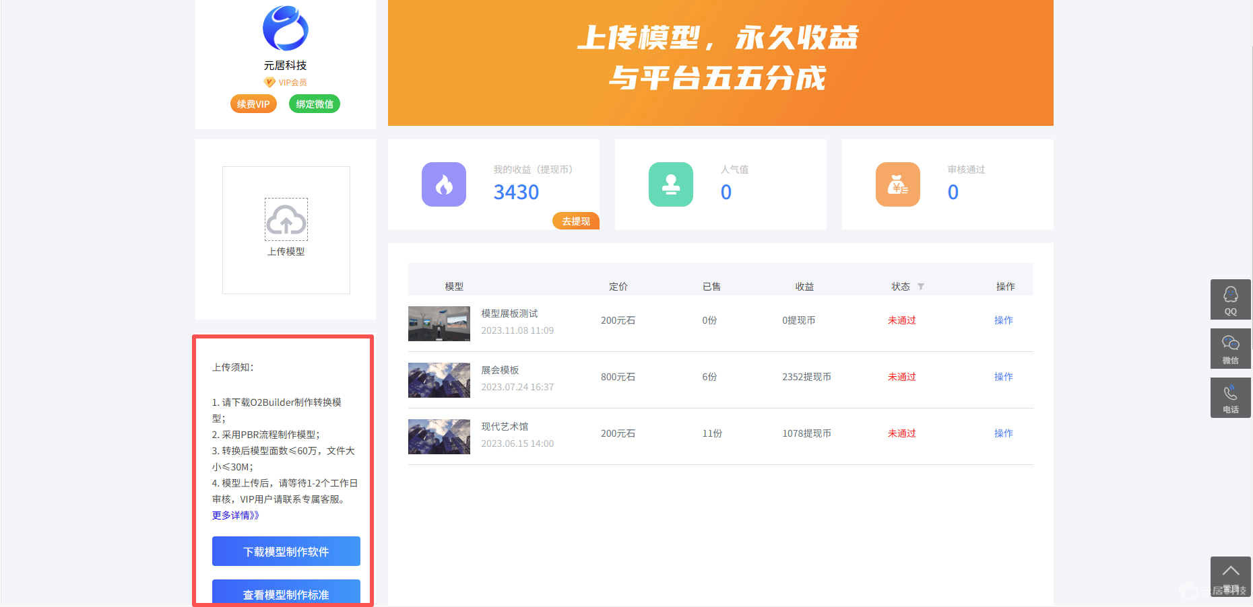The width and height of the screenshot is (1253, 607).
Task: Click the 查看模型制作标准 button
Action: click(x=286, y=592)
